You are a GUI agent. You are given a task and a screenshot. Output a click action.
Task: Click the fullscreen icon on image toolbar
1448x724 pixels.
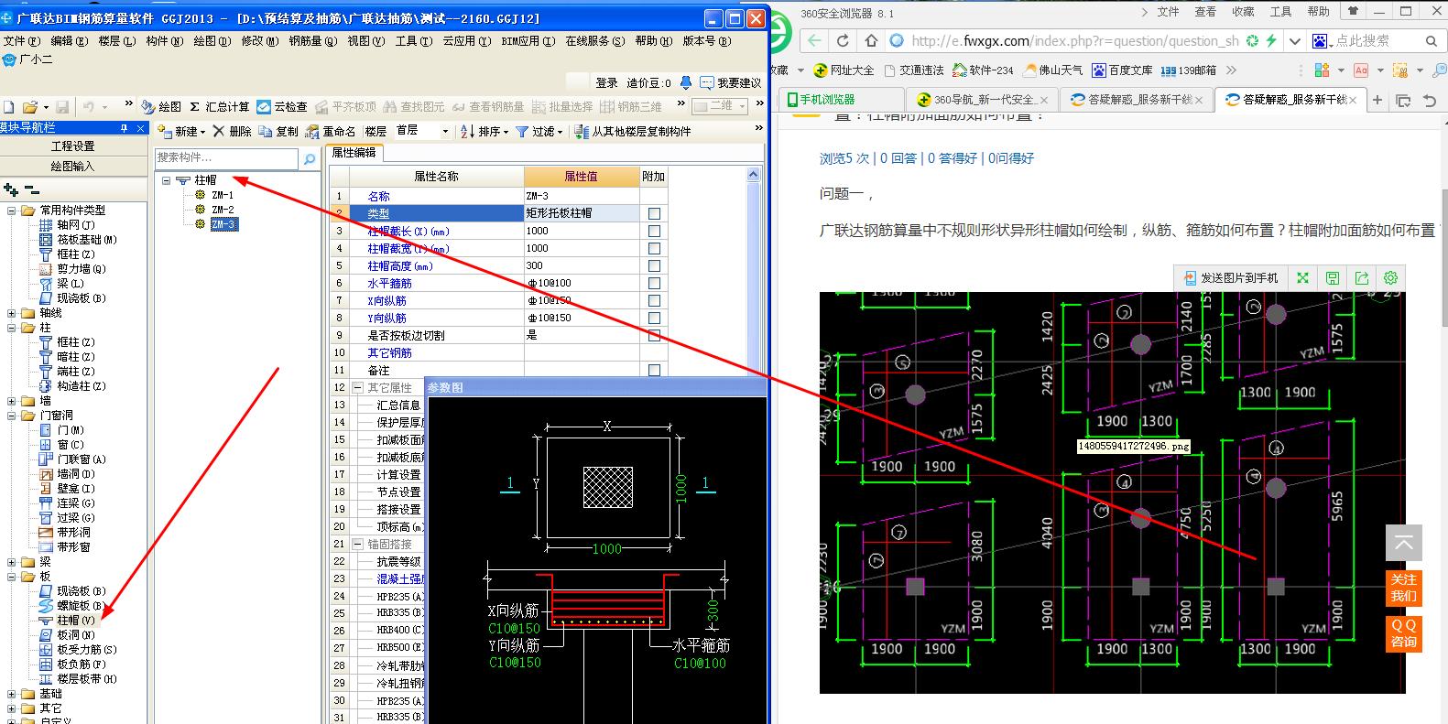click(1302, 278)
